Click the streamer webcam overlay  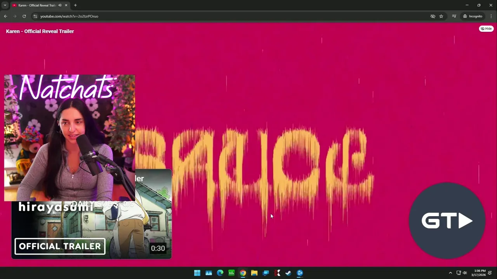coord(70,138)
